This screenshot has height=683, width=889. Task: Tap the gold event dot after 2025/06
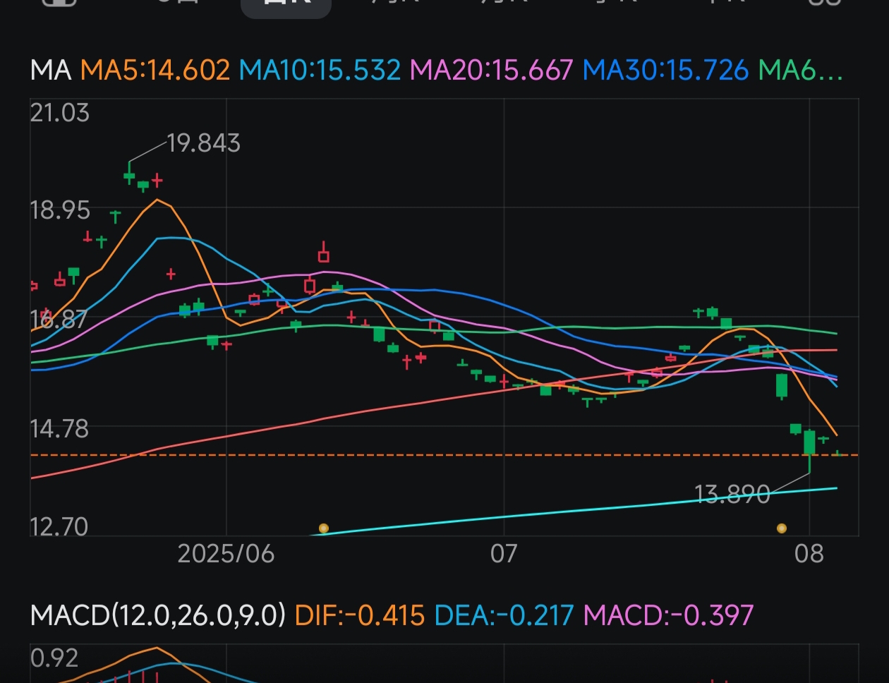[x=324, y=528]
